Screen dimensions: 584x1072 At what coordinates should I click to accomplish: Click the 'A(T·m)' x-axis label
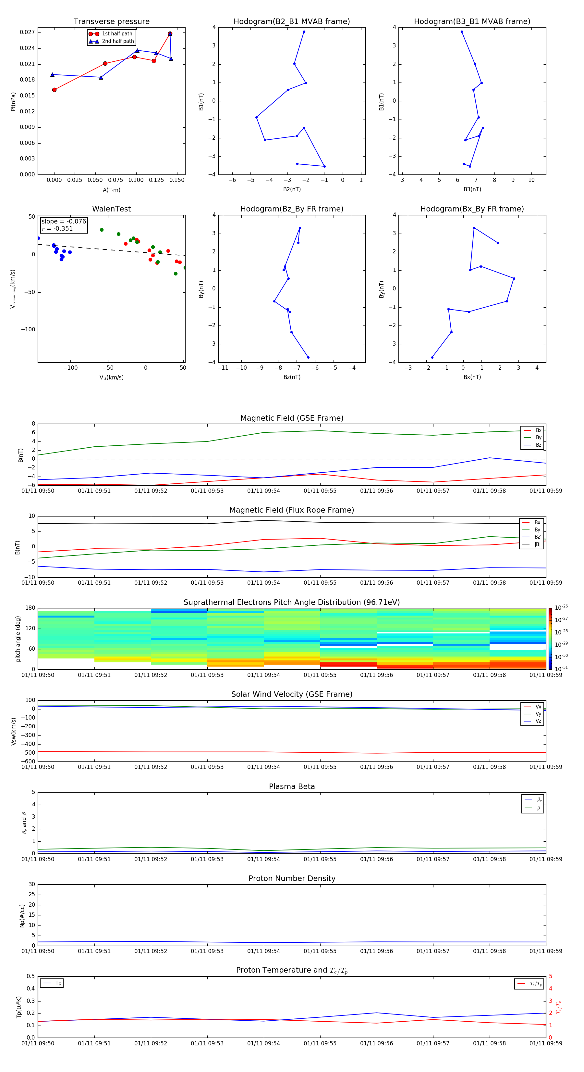[x=111, y=190]
